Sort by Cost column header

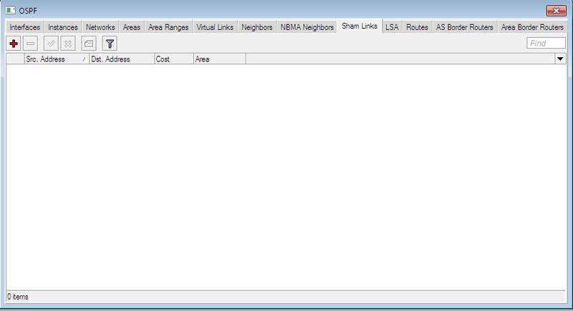[174, 59]
